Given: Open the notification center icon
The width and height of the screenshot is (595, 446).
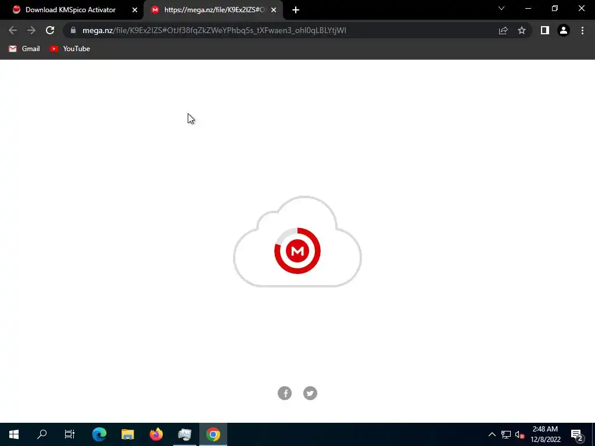Looking at the screenshot, I should [577, 434].
